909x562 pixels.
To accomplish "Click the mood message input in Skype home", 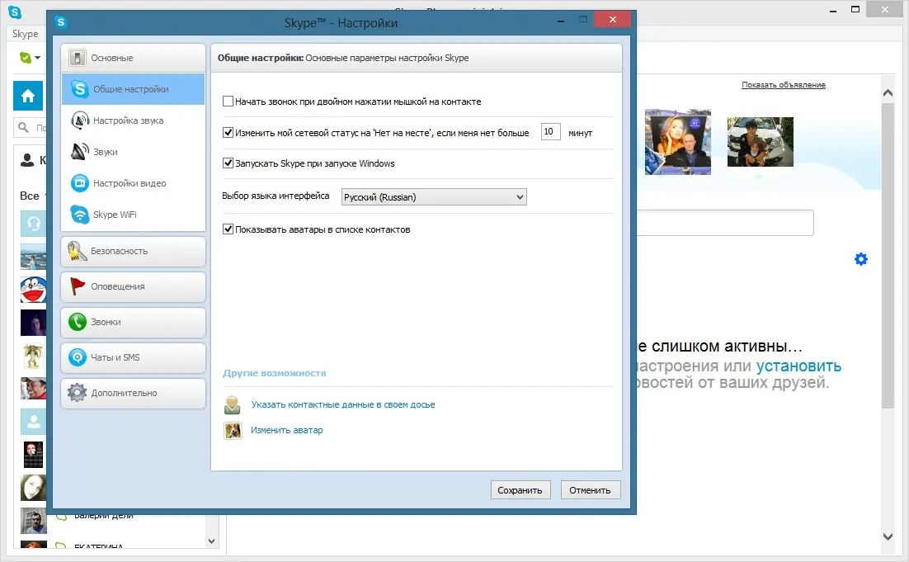I will [725, 223].
